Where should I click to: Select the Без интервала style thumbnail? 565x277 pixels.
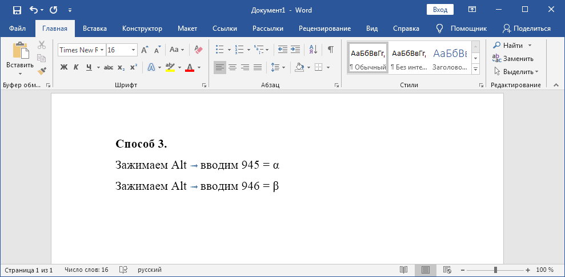pos(408,58)
